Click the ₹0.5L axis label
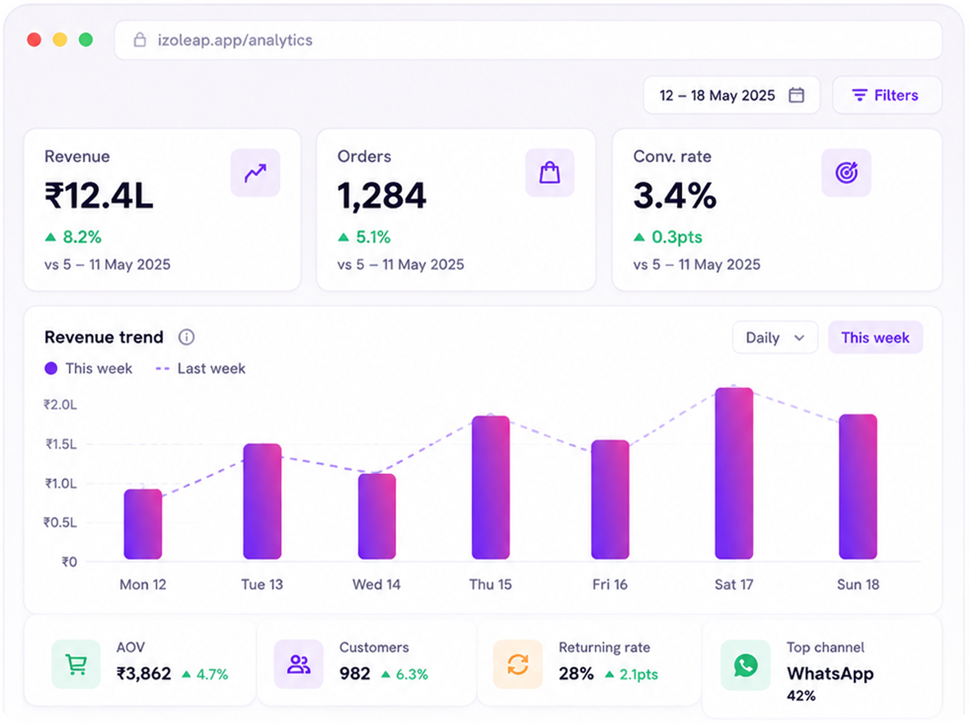This screenshot has width=969, height=723. (x=60, y=523)
